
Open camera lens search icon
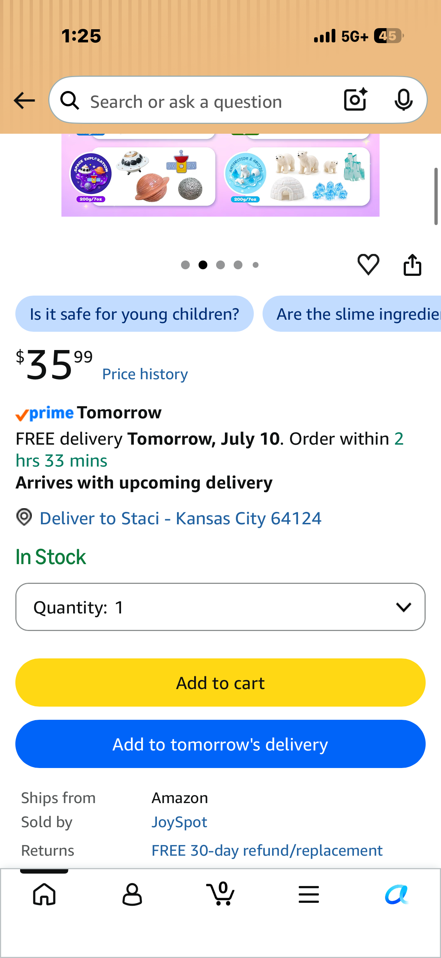click(356, 100)
